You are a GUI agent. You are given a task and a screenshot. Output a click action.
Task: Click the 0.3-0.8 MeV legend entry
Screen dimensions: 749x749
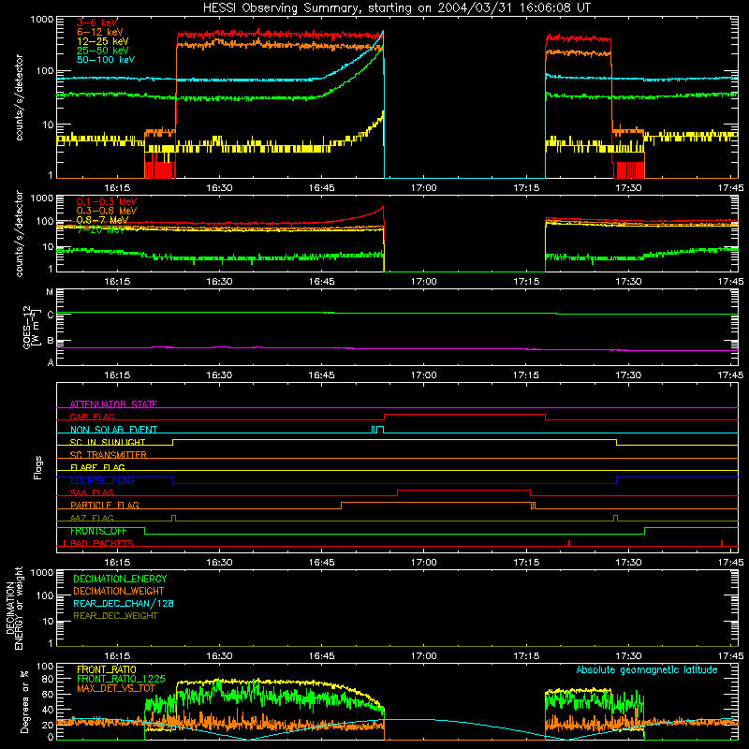tap(107, 211)
